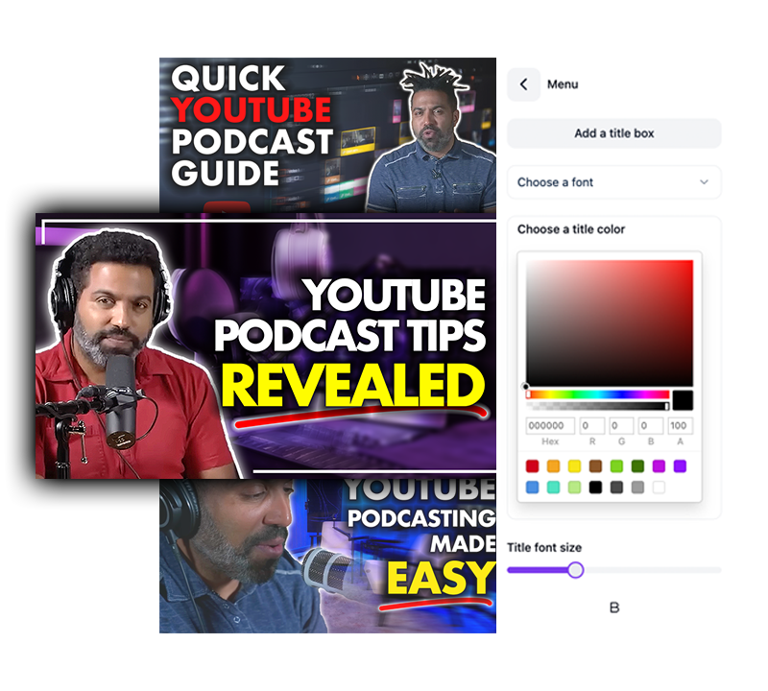Select the dark green preset swatch
The image size is (768, 691).
[x=637, y=465]
